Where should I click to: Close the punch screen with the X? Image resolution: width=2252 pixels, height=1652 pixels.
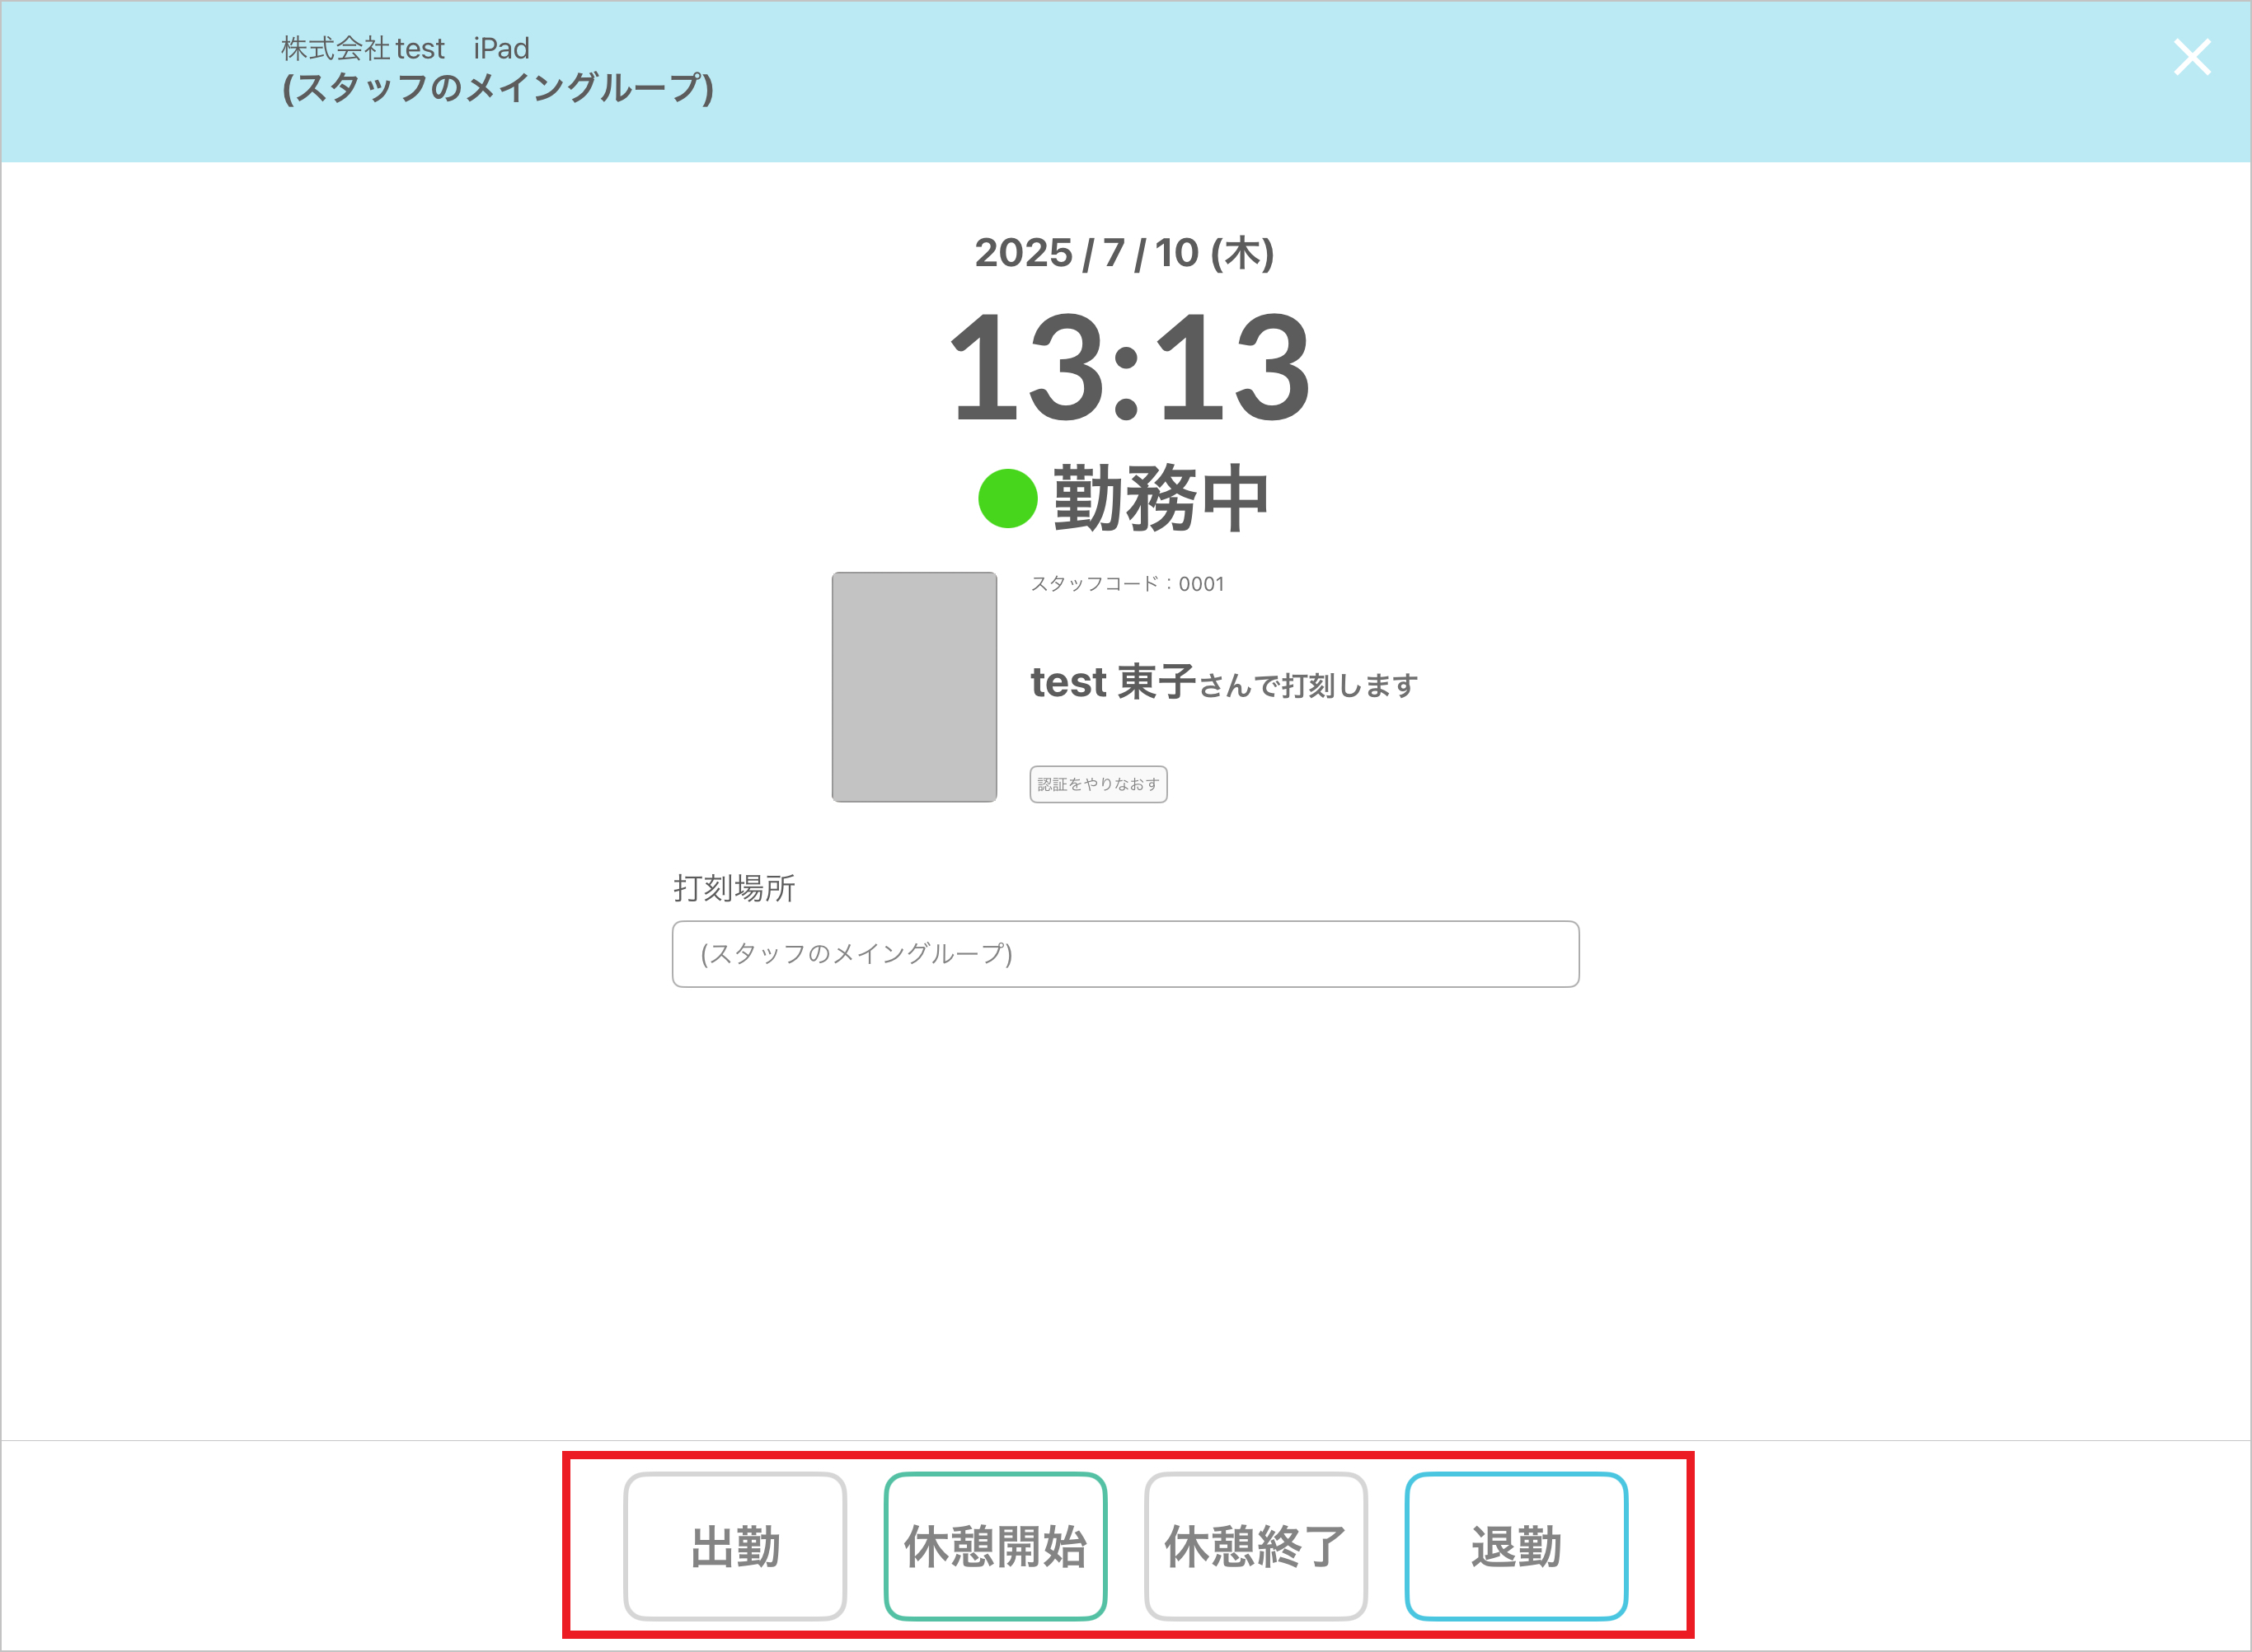(2191, 57)
